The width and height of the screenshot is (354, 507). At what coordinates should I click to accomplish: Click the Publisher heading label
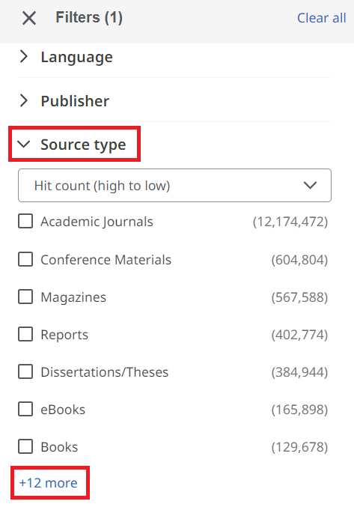75,101
